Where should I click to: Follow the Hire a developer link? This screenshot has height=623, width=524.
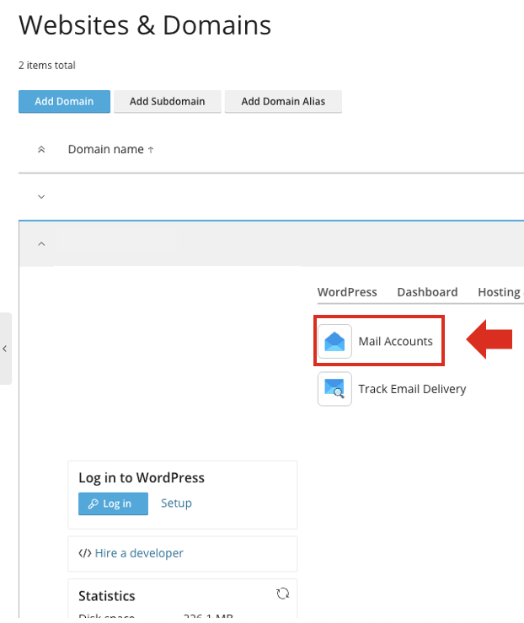coord(139,553)
